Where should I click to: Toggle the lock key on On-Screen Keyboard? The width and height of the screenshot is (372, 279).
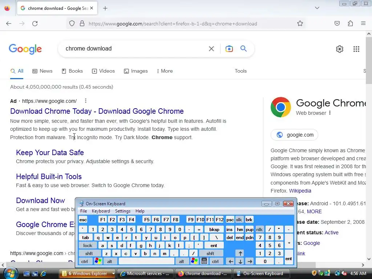click(88, 245)
